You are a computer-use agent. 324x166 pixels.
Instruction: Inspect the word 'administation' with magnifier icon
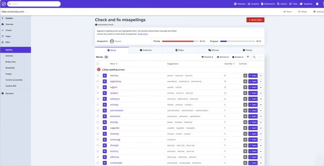pyautogui.click(x=105, y=111)
